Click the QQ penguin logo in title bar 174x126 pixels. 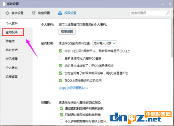pos(4,4)
